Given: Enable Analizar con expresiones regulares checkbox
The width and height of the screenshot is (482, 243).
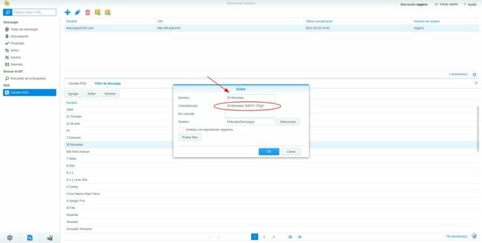Looking at the screenshot, I should 181,130.
